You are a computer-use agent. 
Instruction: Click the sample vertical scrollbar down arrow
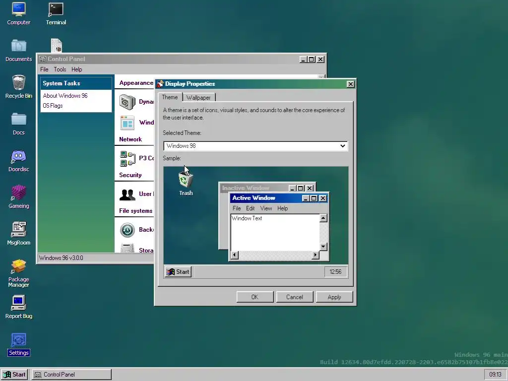[323, 247]
